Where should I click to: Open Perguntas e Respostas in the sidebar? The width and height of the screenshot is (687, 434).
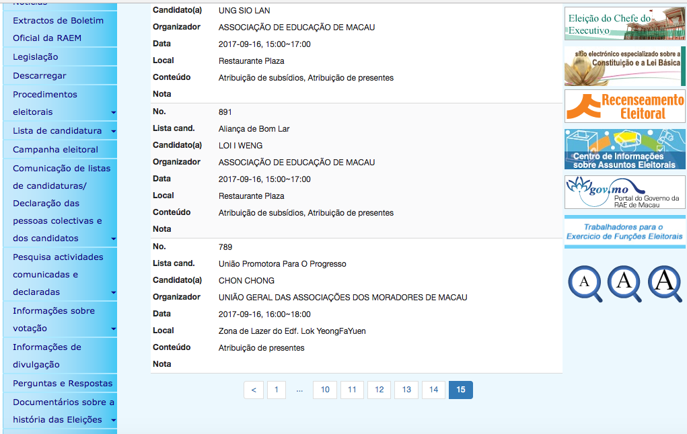tap(63, 384)
